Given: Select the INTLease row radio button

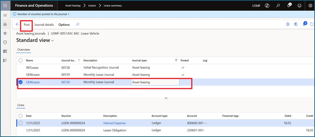Looking at the screenshot, I should tap(21, 68).
